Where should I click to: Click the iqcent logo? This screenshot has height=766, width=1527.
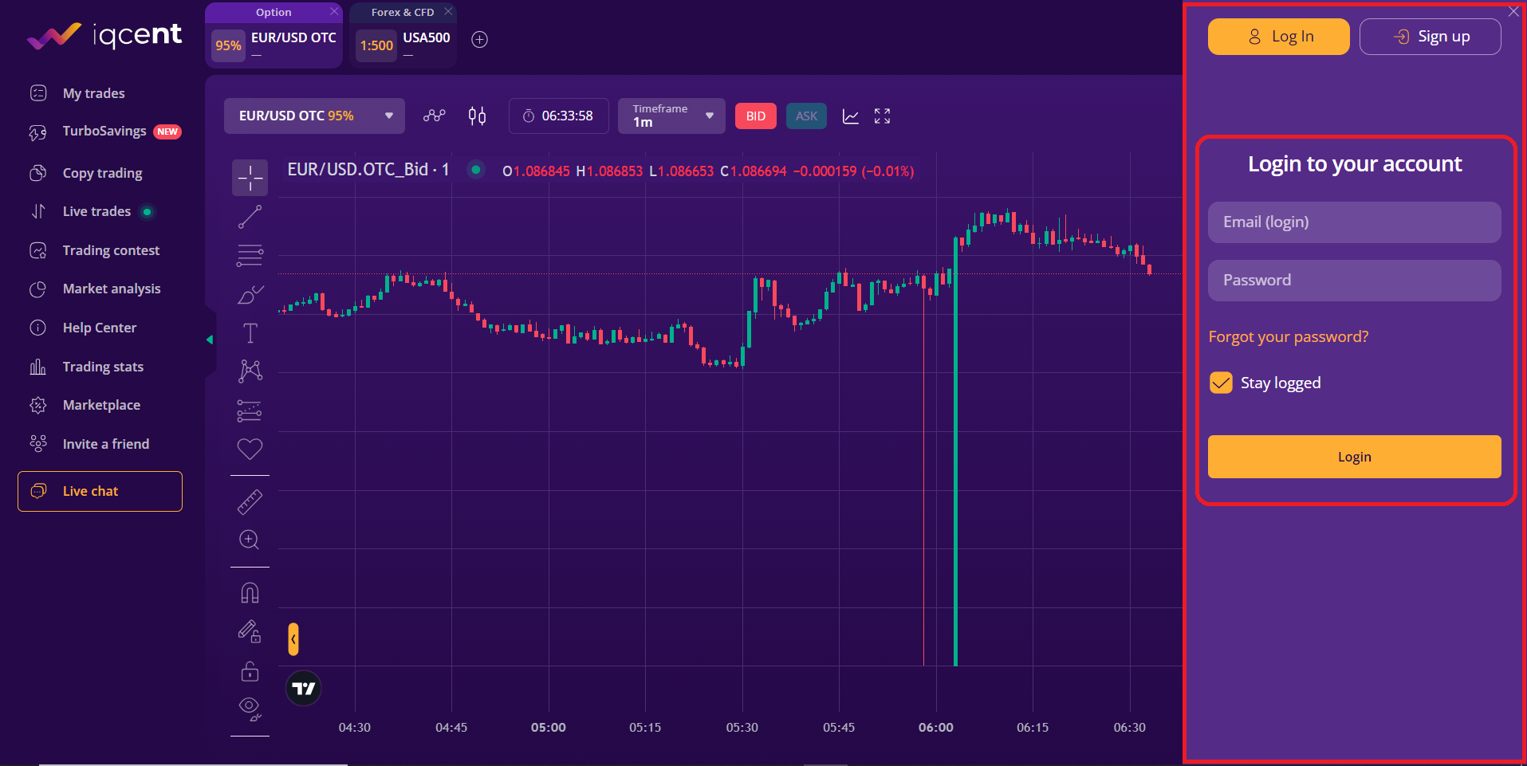coord(104,35)
